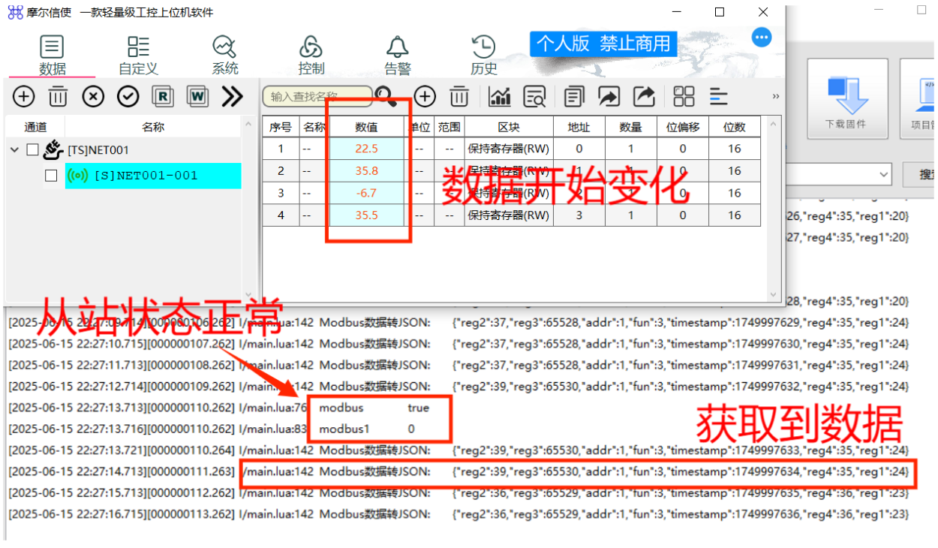Select the value cell 22.5

366,149
